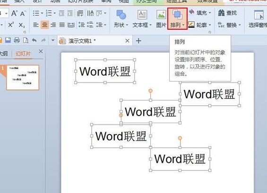Viewport: 267px width, 193px height.
Task: Click the 查找 find button
Action: [x=228, y=13]
